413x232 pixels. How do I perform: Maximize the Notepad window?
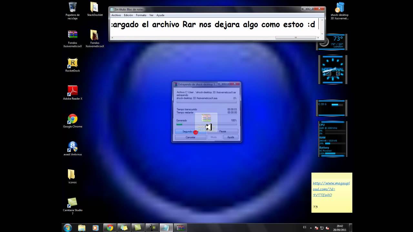pos(310,9)
